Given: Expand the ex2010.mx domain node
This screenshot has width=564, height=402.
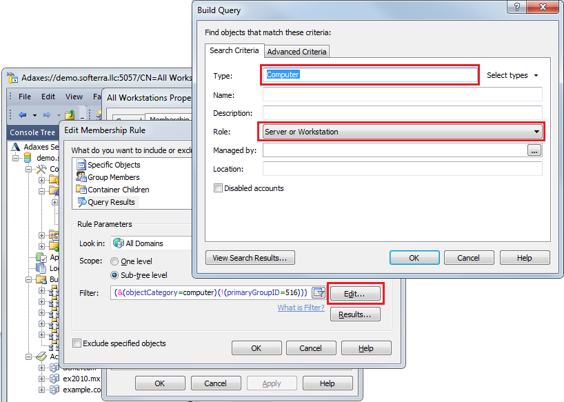Looking at the screenshot, I should click(42, 379).
